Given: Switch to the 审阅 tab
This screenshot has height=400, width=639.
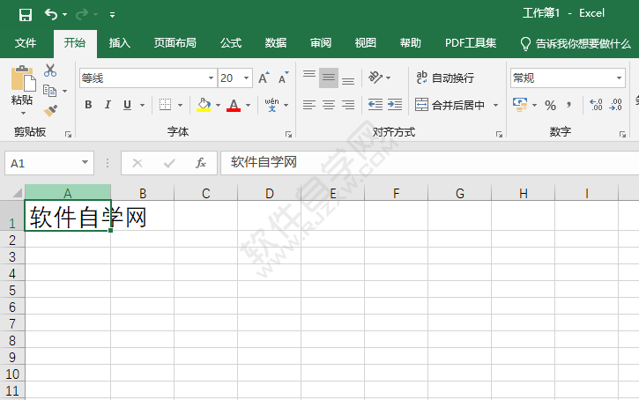Looking at the screenshot, I should (x=320, y=43).
